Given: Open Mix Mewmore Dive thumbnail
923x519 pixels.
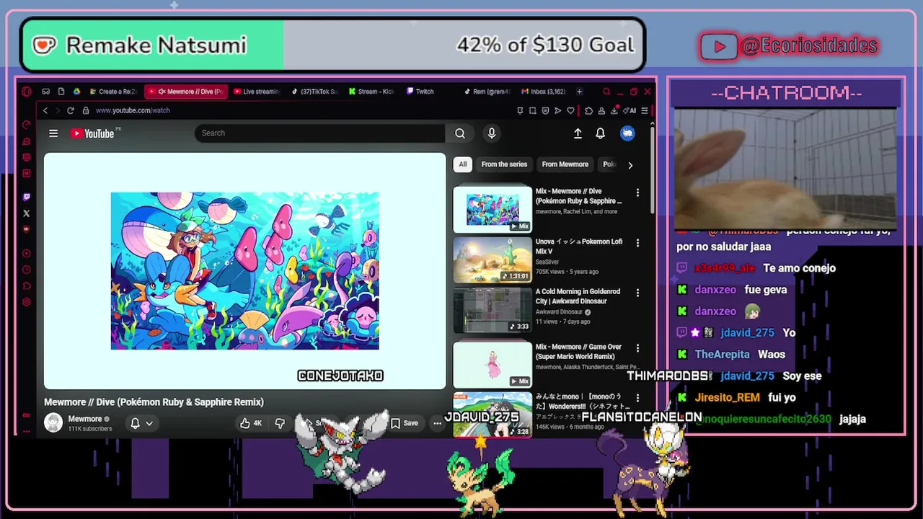Looking at the screenshot, I should pyautogui.click(x=493, y=210).
